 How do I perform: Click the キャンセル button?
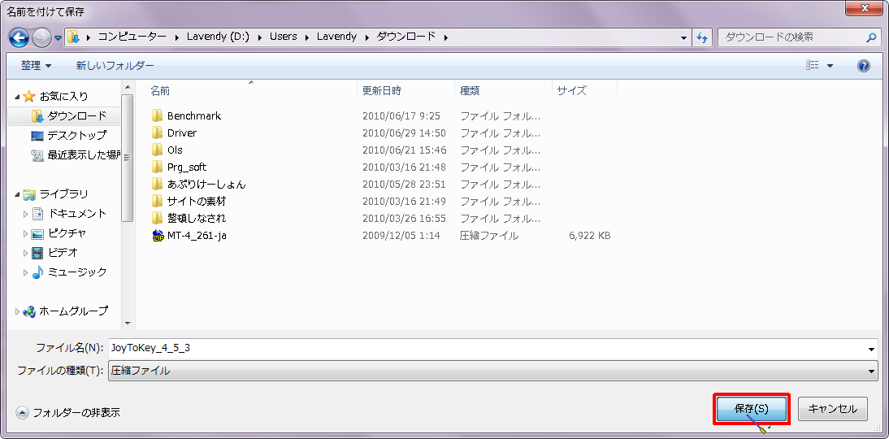coord(832,409)
